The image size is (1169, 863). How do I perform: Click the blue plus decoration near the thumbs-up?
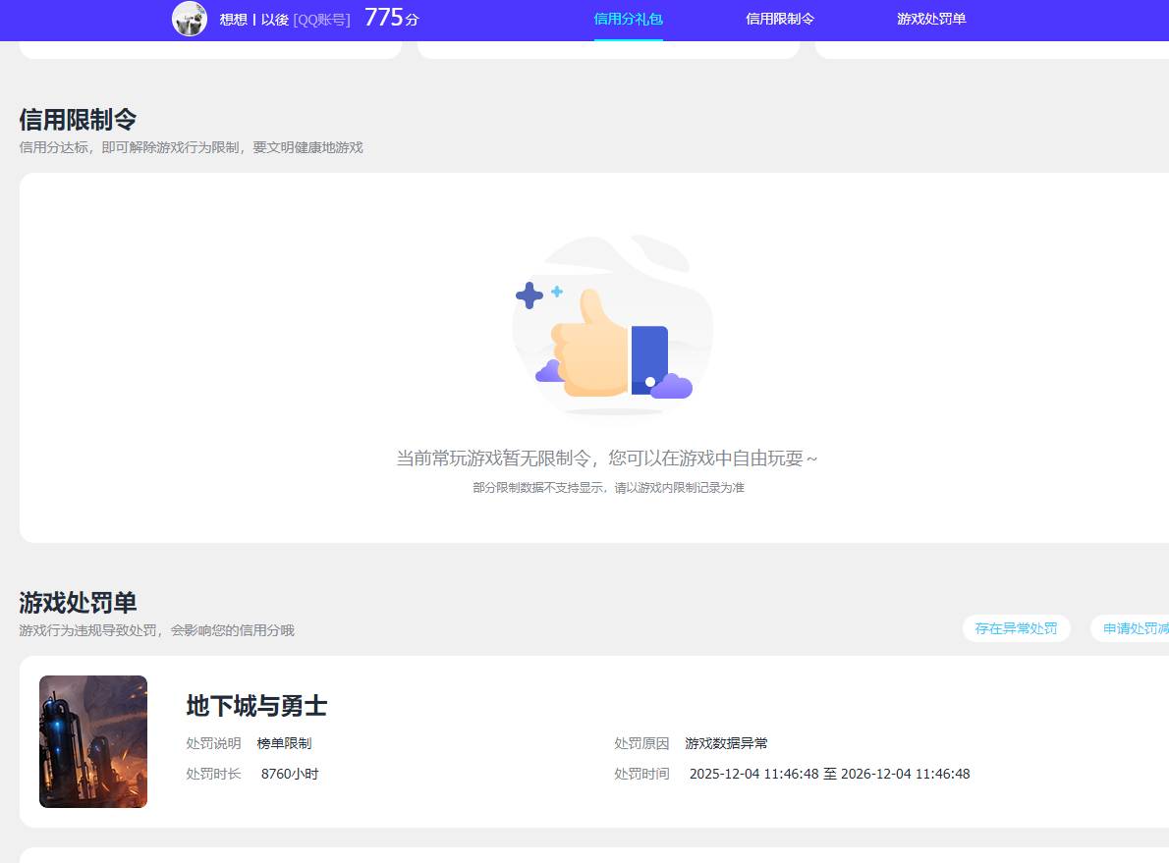pos(530,296)
